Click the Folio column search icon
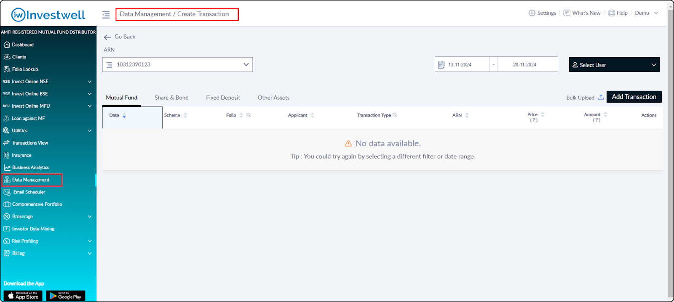This screenshot has height=302, width=674. tap(249, 115)
